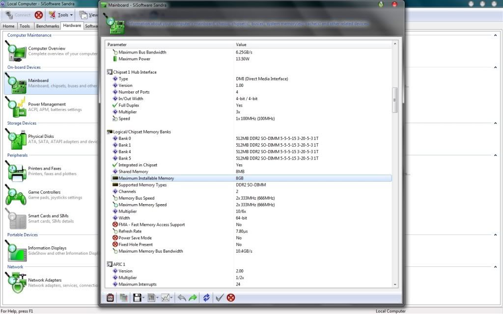Click the red disconnect icon in main toolbar
The width and height of the screenshot is (503, 314).
pyautogui.click(x=39, y=15)
